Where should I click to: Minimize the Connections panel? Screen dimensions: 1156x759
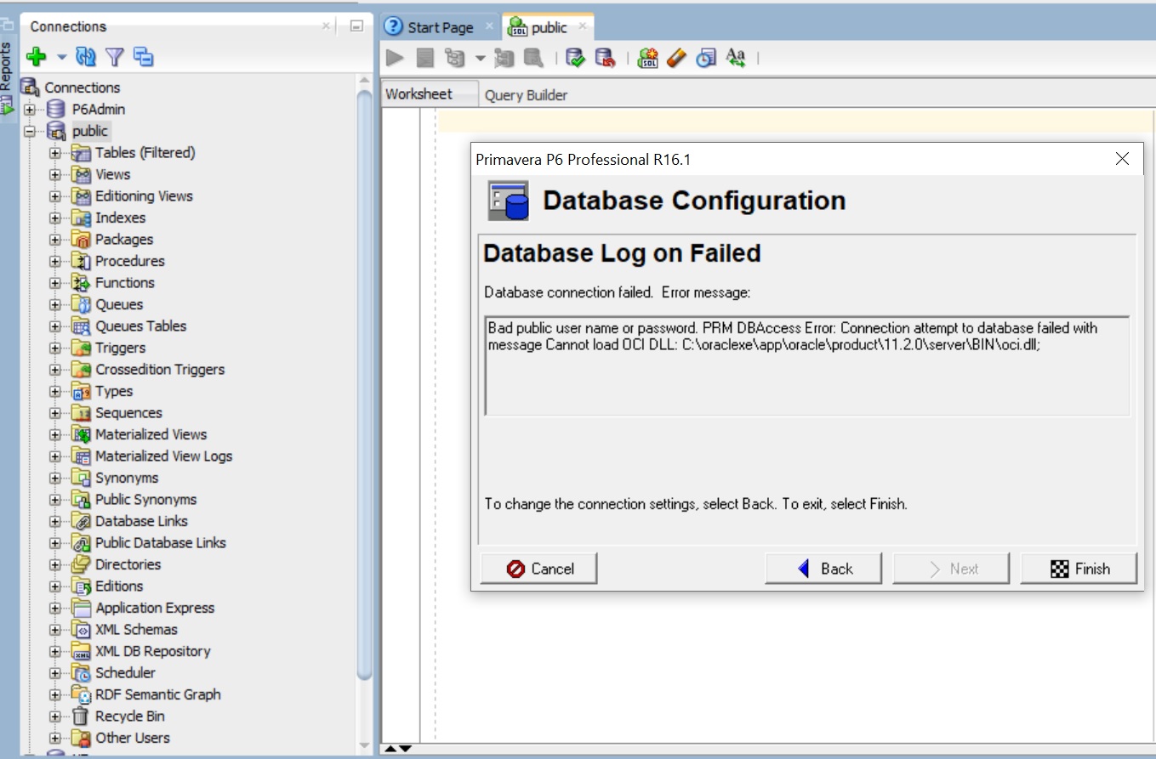click(356, 26)
